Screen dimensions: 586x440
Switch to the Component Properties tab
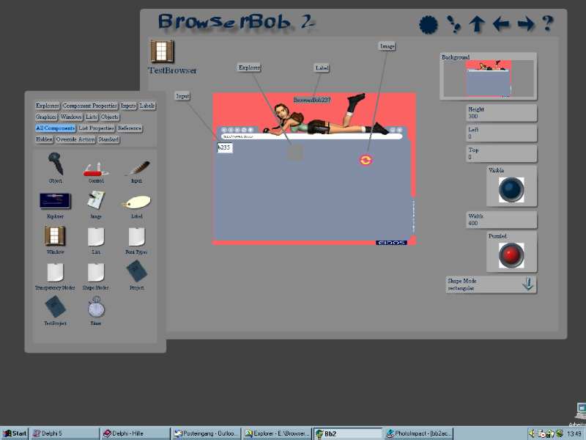point(89,106)
